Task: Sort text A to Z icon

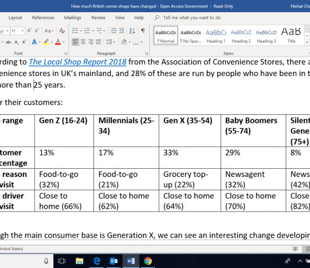Action: 132,31
